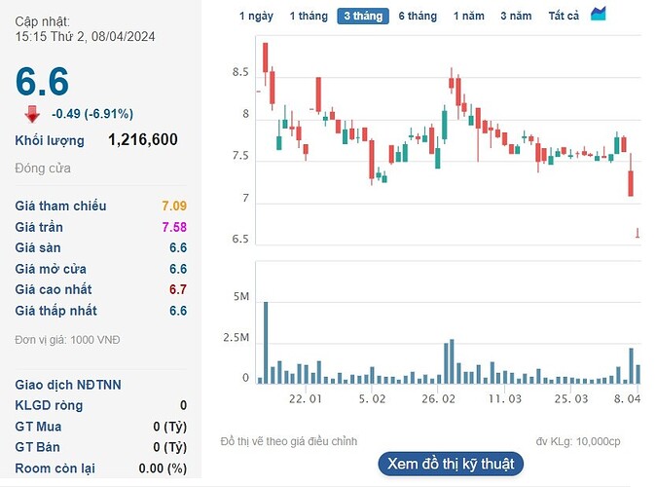Choose the 3 năm chart period
This screenshot has height=487, width=656.
[516, 16]
